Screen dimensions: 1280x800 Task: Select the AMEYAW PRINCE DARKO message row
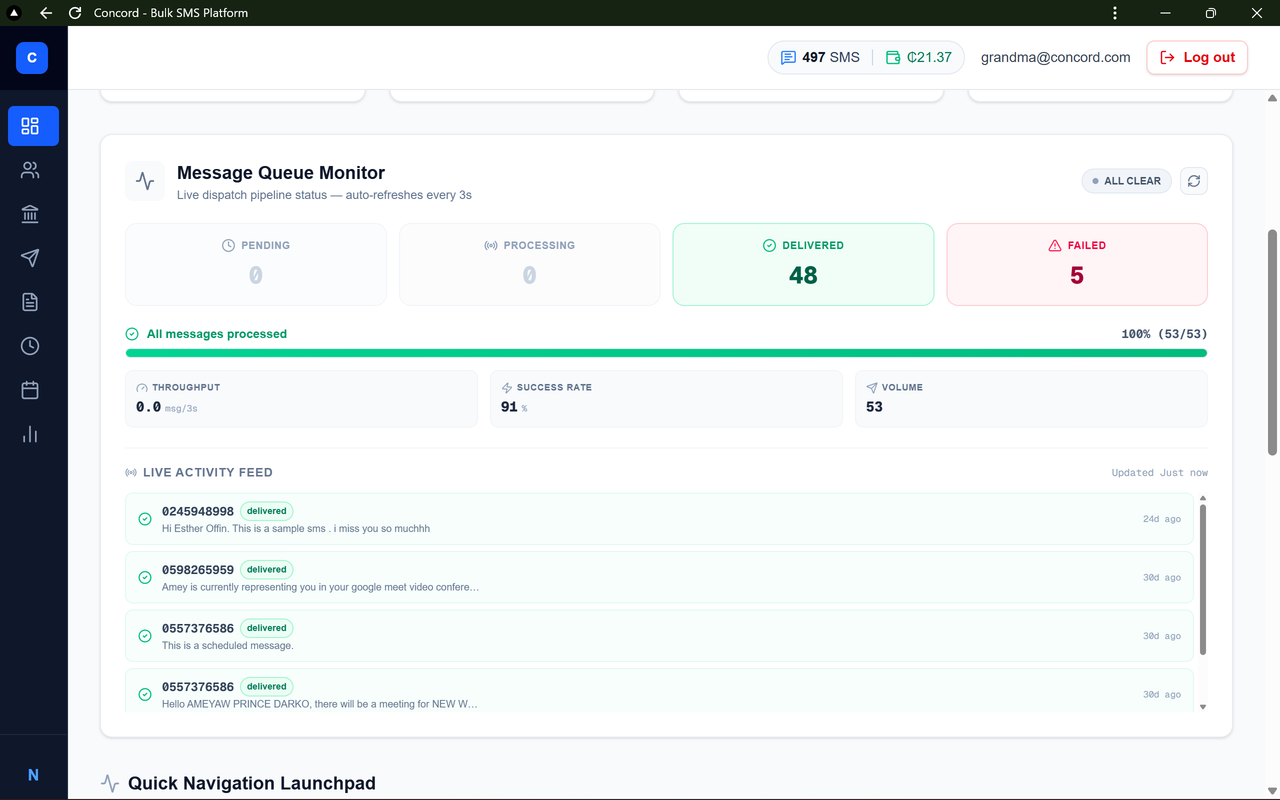(x=659, y=690)
